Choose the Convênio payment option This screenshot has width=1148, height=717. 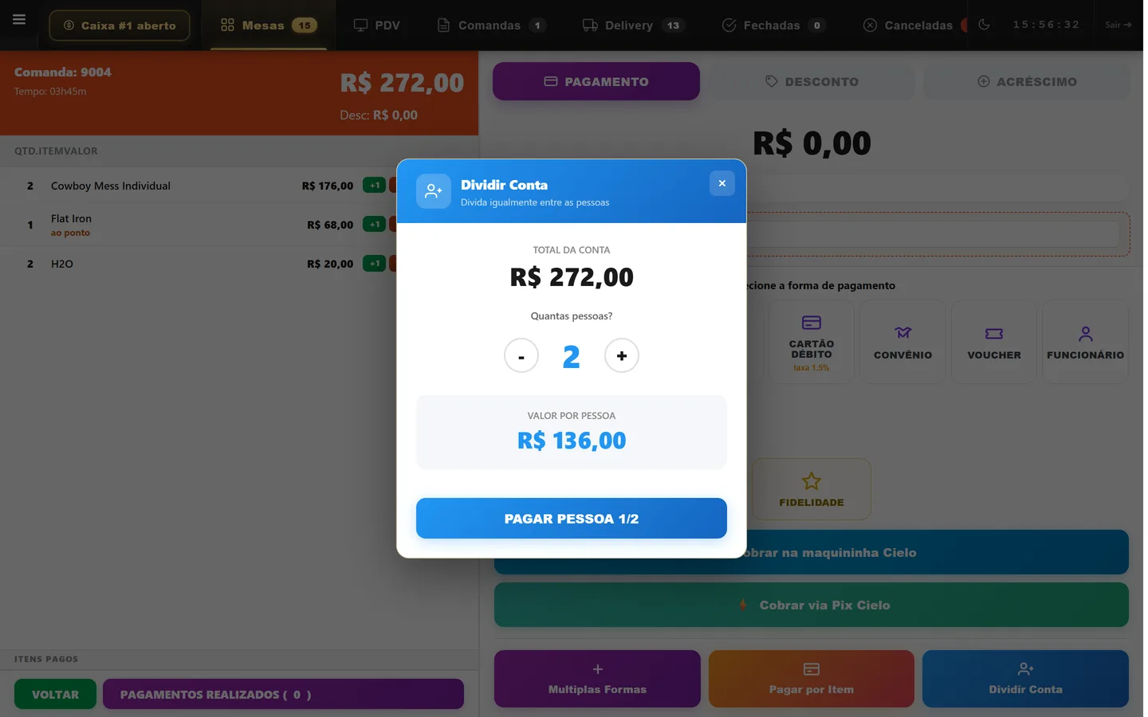click(x=902, y=343)
